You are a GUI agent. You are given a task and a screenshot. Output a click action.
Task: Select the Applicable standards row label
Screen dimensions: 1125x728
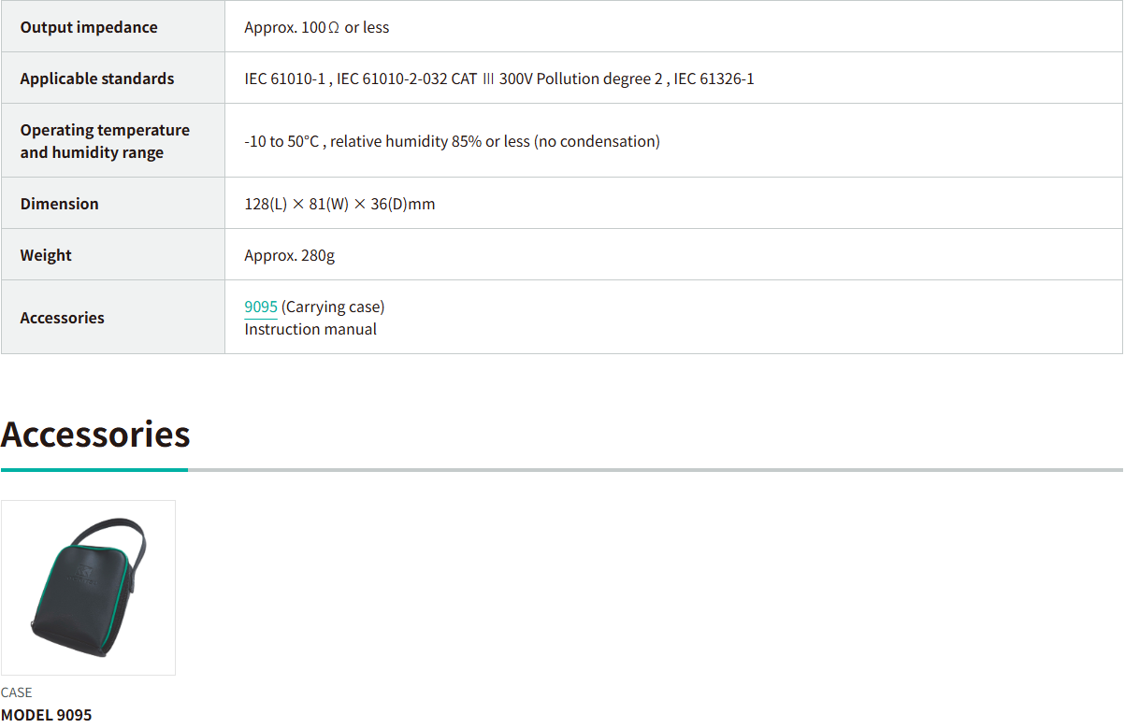coord(97,79)
